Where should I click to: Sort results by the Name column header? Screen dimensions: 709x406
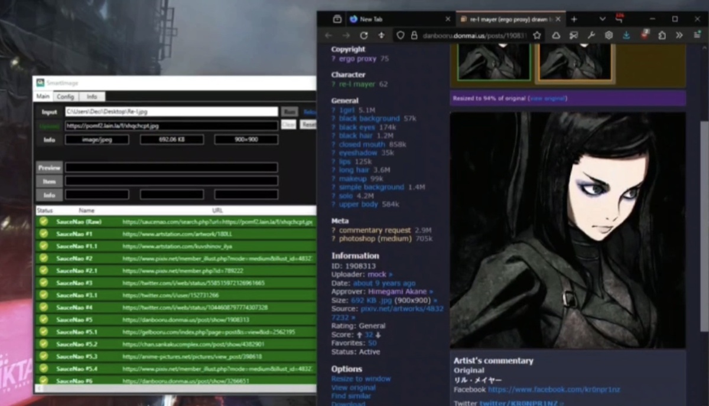pos(87,210)
